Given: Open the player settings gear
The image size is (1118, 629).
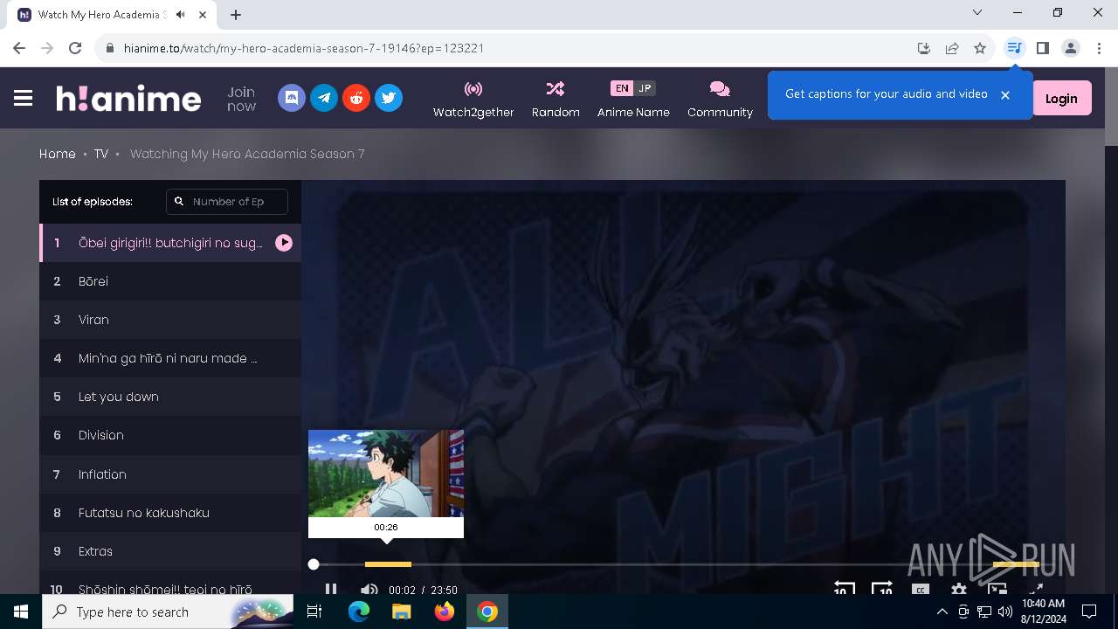Looking at the screenshot, I should (x=959, y=590).
